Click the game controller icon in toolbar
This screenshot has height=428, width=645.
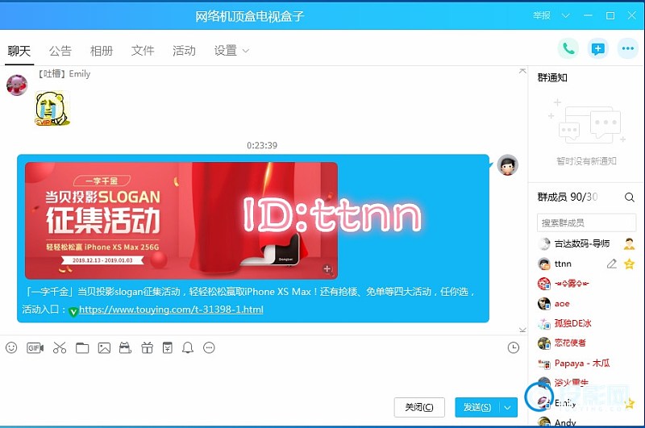point(125,348)
